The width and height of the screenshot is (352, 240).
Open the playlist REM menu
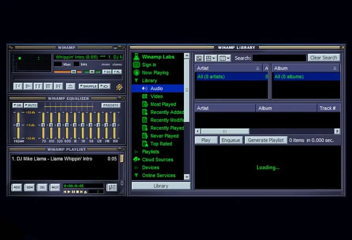coord(30,187)
